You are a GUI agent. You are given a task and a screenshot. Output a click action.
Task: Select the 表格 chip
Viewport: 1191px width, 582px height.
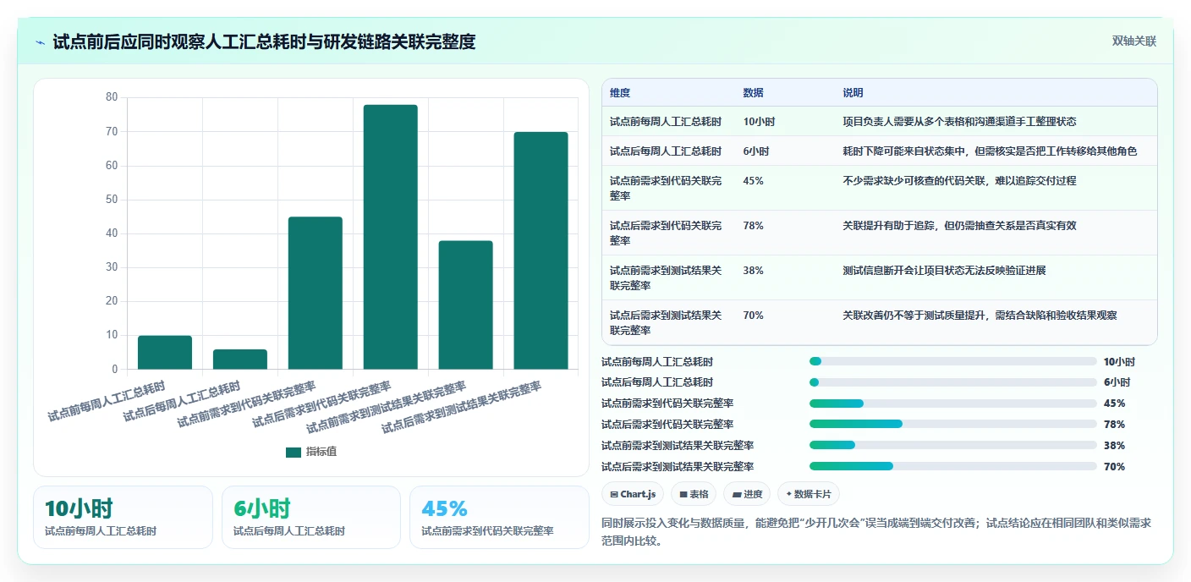(x=694, y=494)
